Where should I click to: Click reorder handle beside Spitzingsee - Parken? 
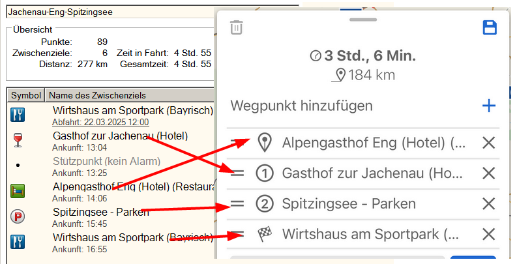pos(238,204)
